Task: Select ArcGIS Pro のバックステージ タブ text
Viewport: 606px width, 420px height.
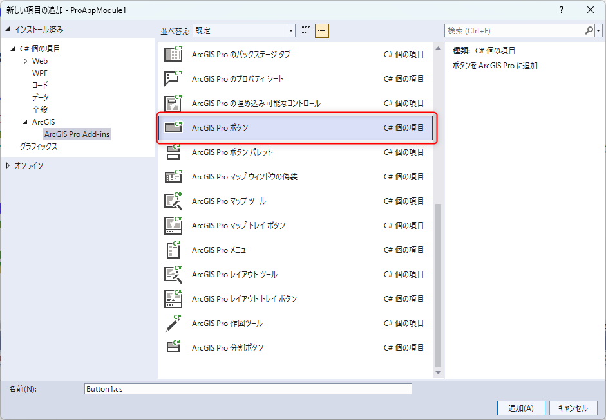Action: click(x=241, y=55)
